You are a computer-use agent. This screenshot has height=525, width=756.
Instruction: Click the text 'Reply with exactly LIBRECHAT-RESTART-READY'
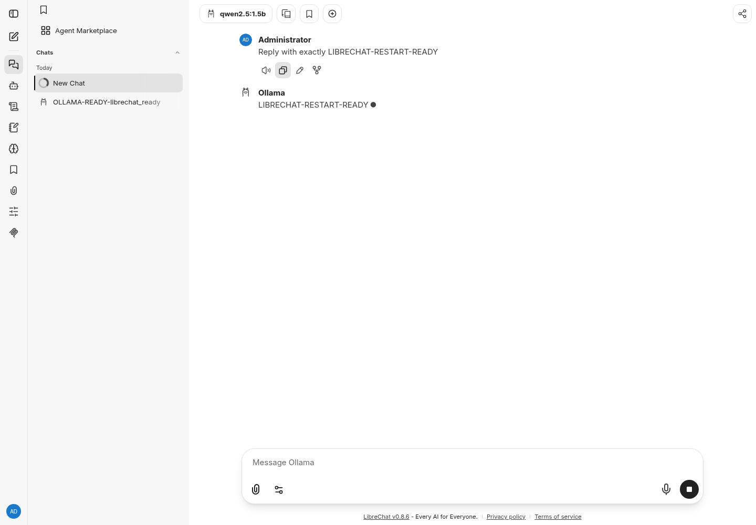tap(348, 52)
